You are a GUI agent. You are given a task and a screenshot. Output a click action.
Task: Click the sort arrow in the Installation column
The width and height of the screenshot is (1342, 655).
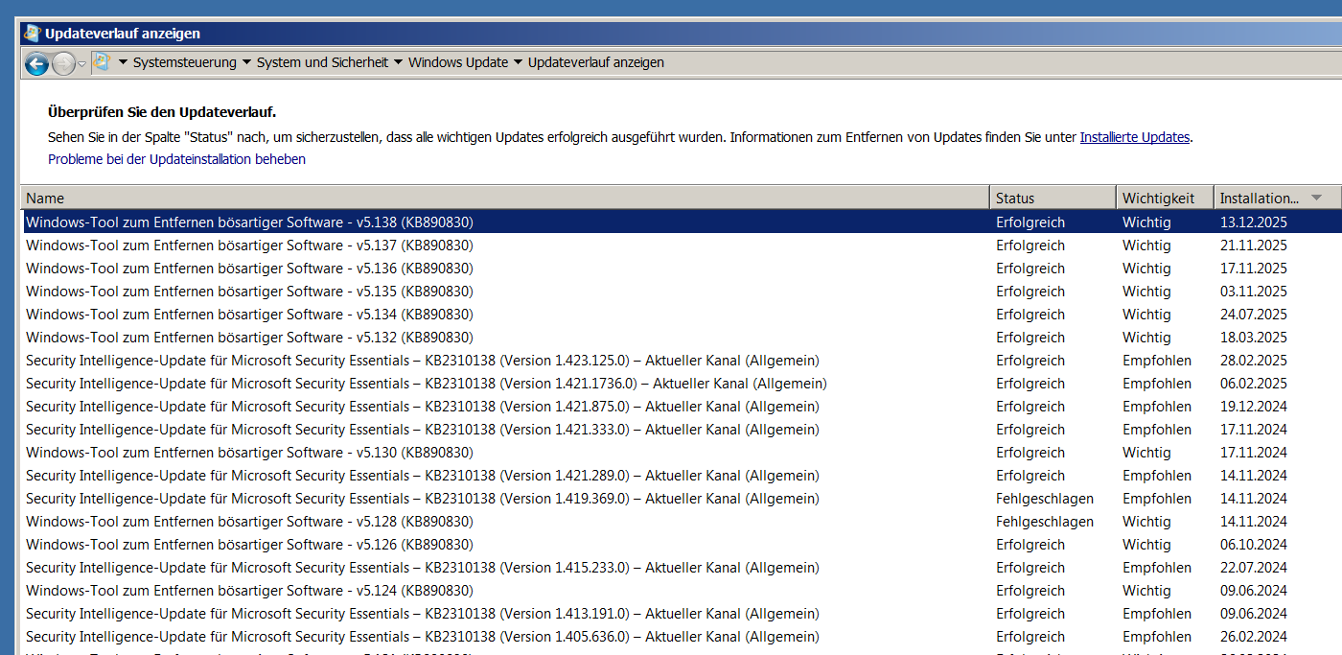tap(1316, 198)
